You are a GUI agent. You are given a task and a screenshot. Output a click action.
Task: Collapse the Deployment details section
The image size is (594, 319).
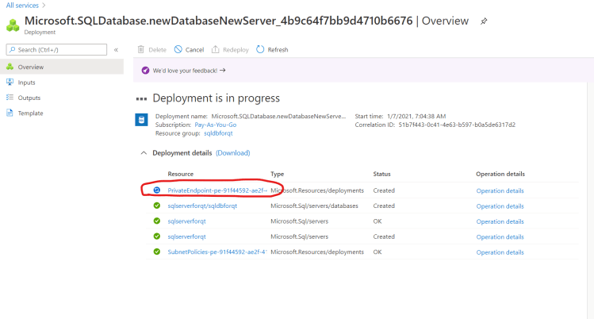(x=144, y=153)
